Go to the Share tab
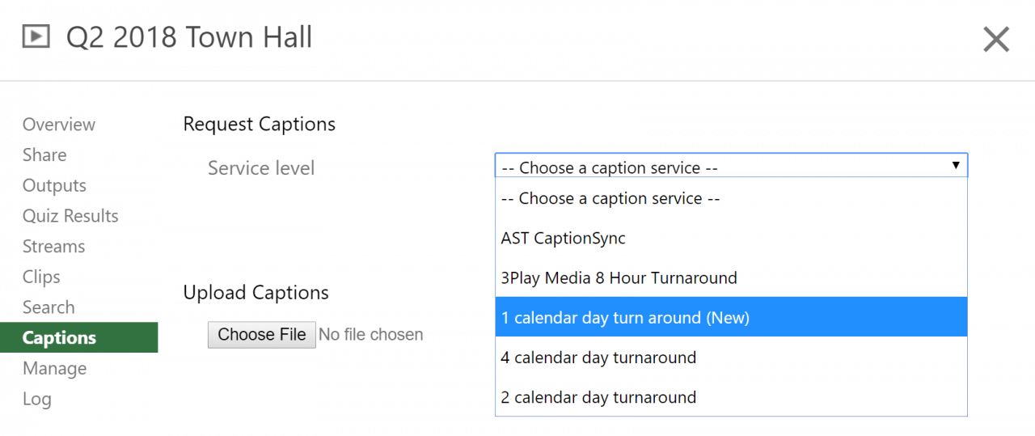 [x=44, y=155]
